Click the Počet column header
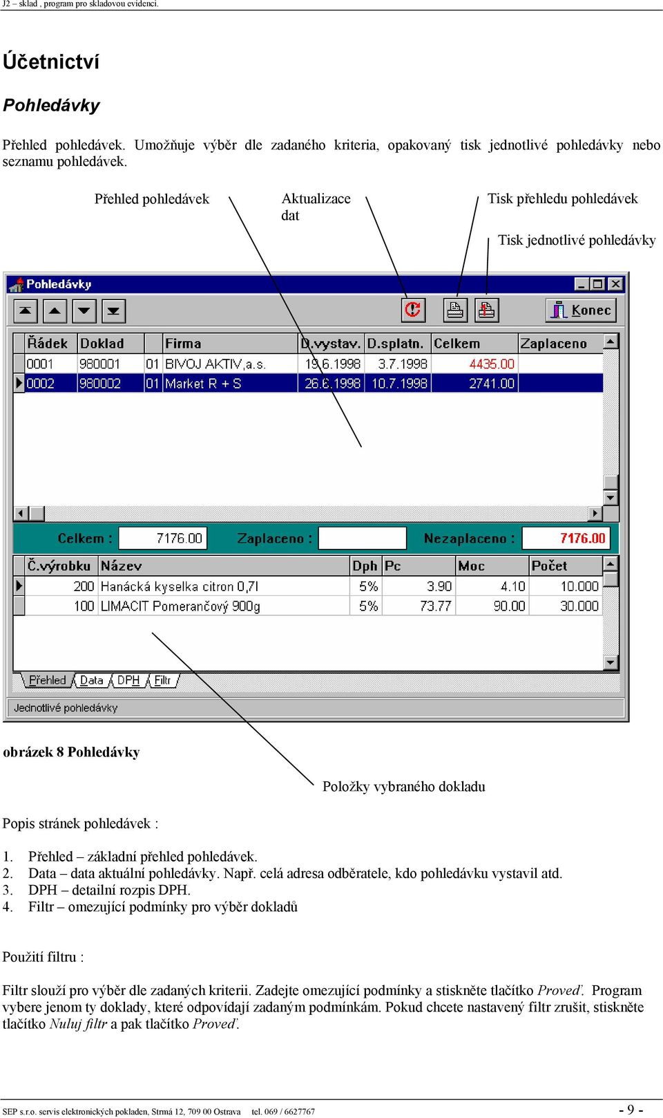663x1118 pixels. (x=566, y=566)
